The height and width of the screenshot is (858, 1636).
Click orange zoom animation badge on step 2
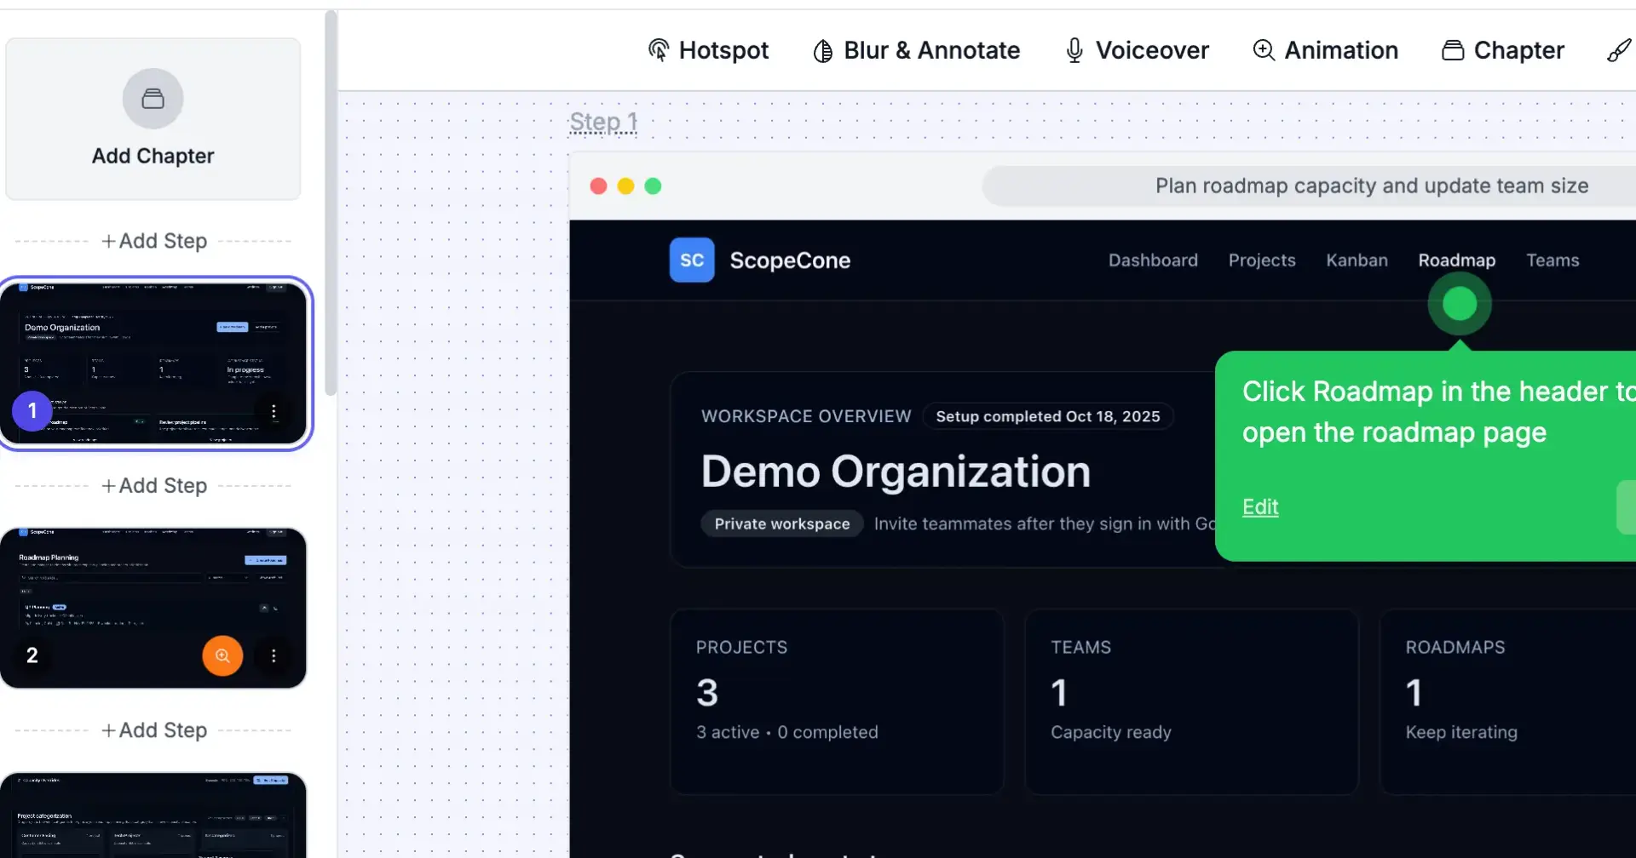(x=222, y=656)
